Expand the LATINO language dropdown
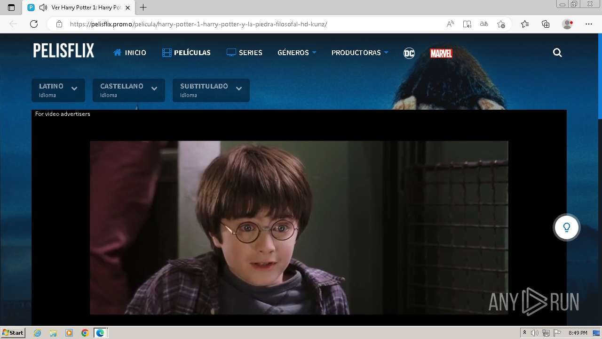The width and height of the screenshot is (602, 339). tap(58, 90)
